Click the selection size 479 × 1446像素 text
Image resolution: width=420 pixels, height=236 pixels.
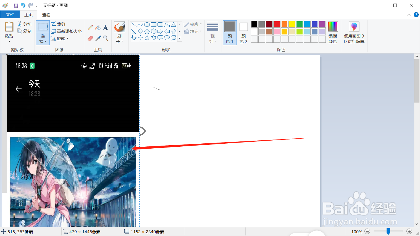[85, 232]
